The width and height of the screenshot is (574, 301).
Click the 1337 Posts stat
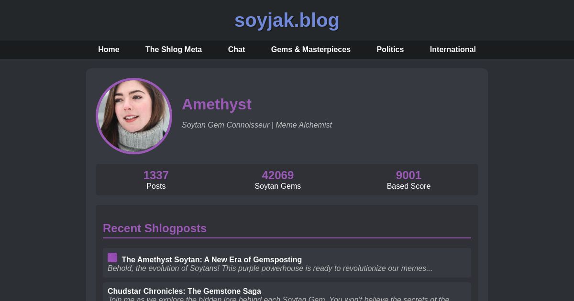tap(156, 180)
